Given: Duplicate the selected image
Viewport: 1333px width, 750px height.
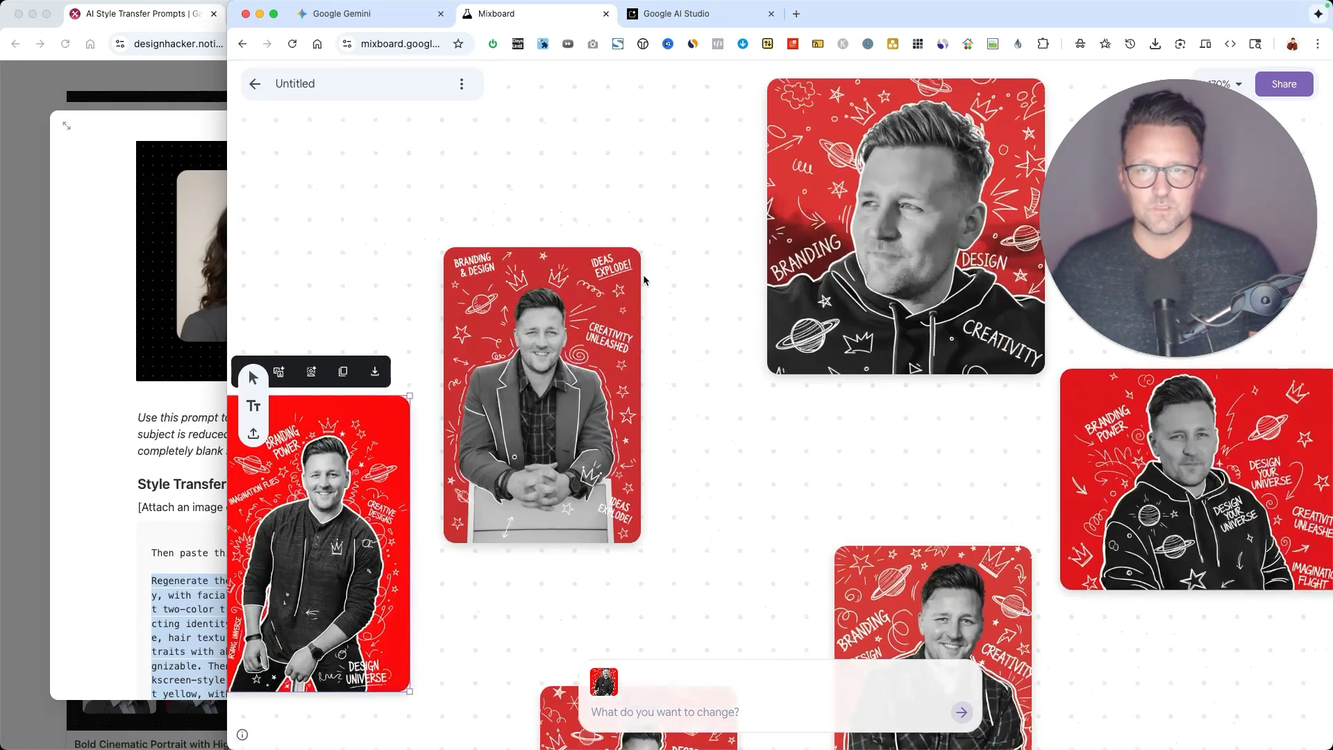Looking at the screenshot, I should (x=343, y=372).
